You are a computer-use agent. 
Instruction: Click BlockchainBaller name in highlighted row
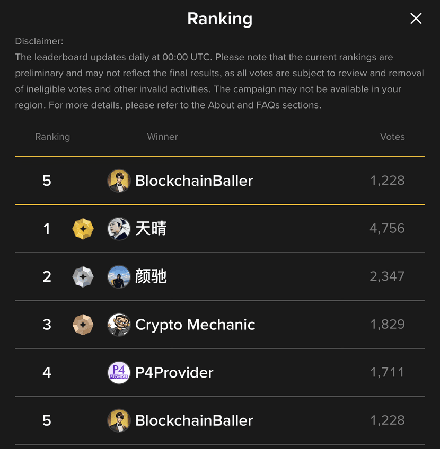[x=194, y=181]
